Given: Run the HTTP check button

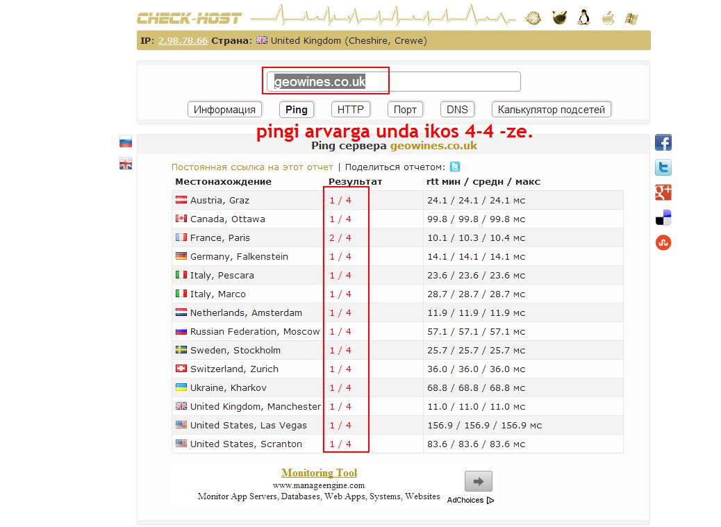Looking at the screenshot, I should point(350,109).
